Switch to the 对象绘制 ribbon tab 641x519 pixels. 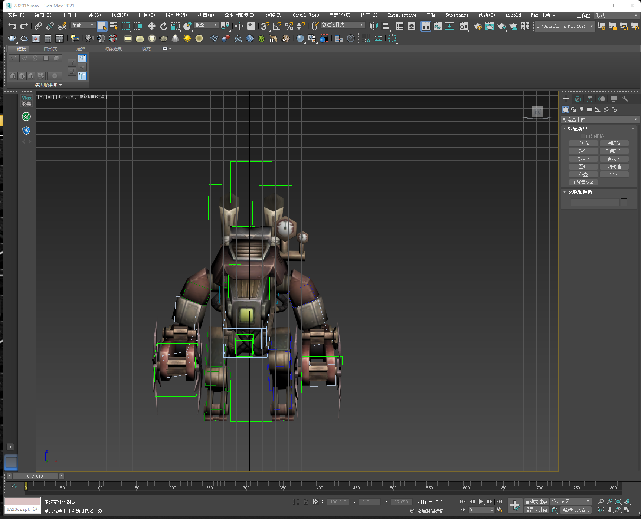coord(113,49)
